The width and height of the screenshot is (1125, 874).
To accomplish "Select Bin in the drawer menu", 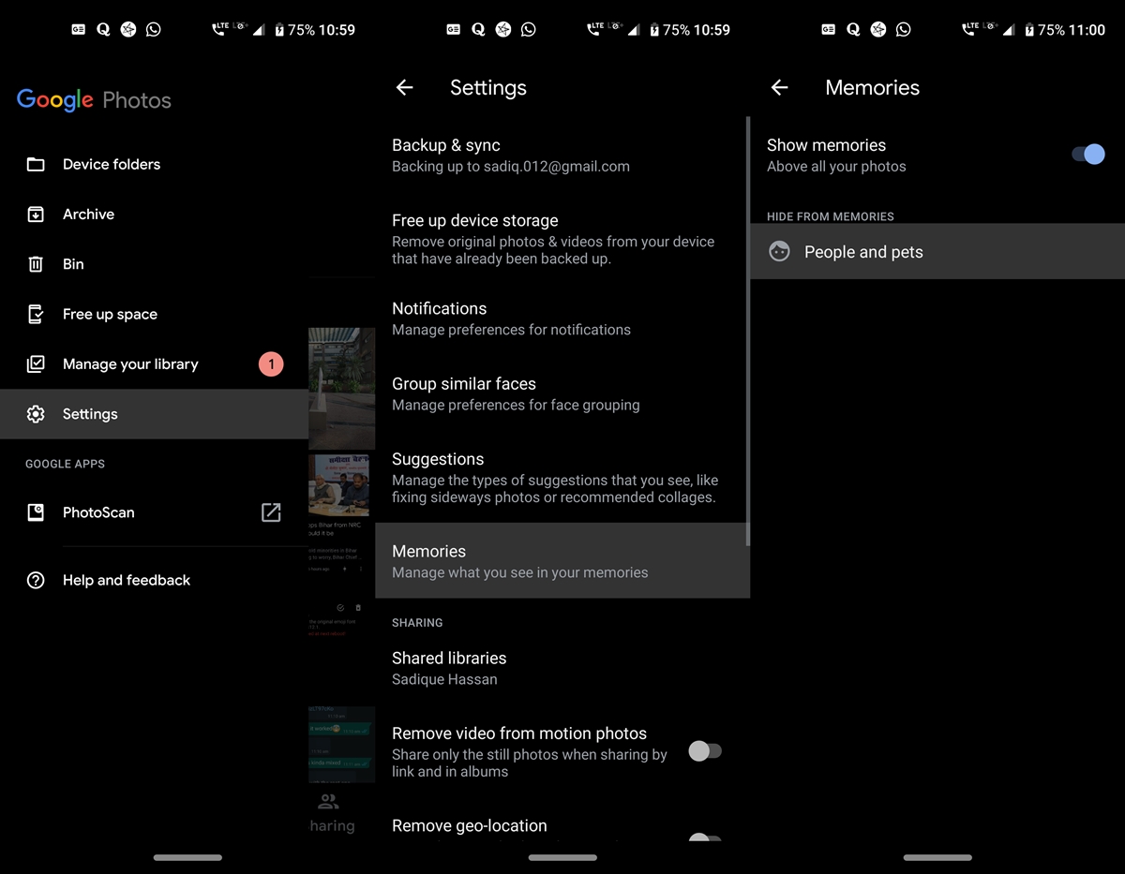I will click(154, 264).
